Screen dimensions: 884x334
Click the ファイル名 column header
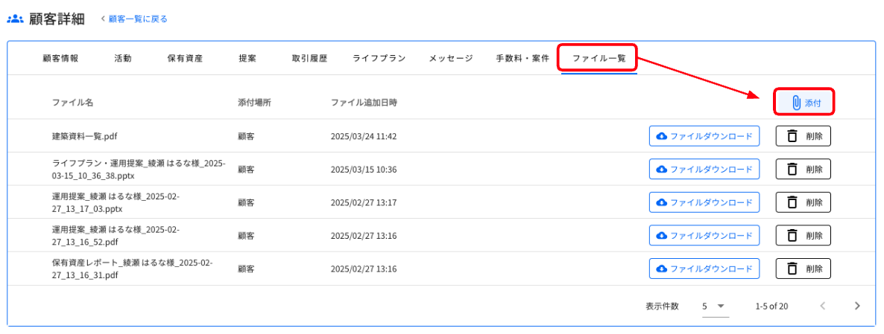[x=72, y=103]
